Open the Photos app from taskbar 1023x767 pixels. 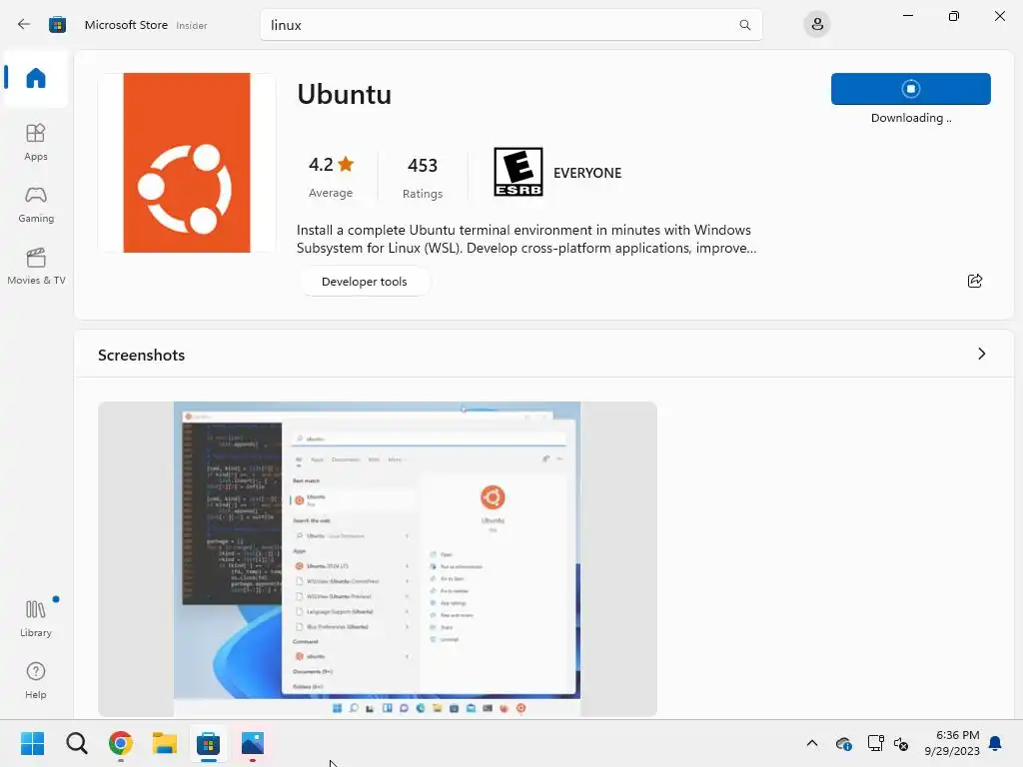click(253, 743)
